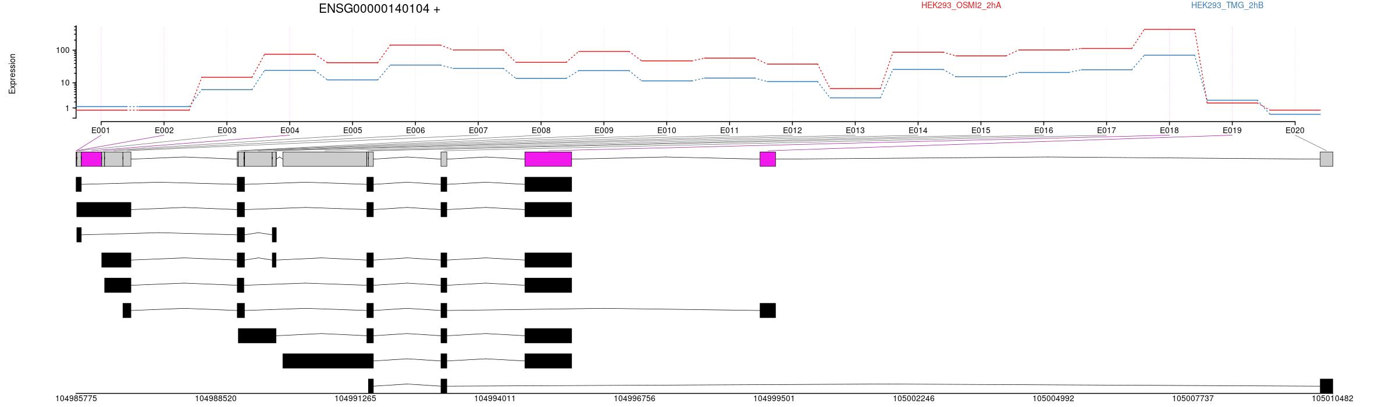Click exon label E012
The width and height of the screenshot is (1396, 407).
(x=792, y=131)
